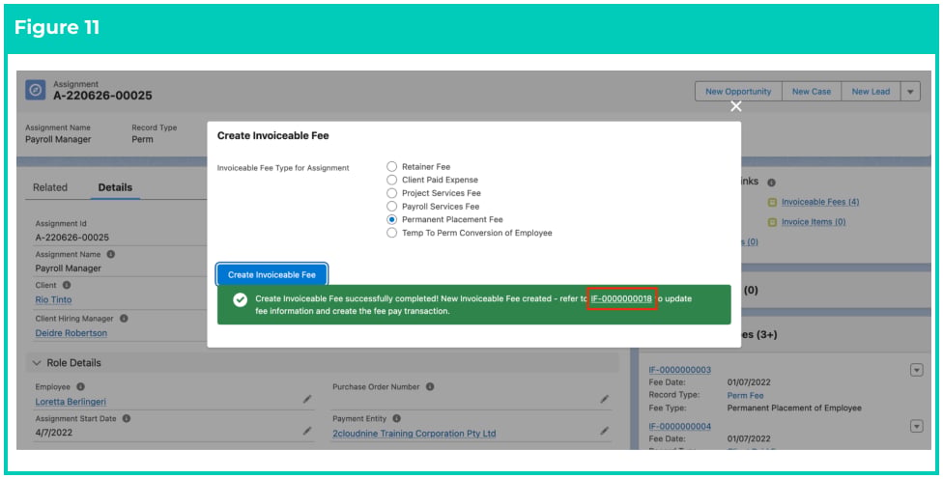The image size is (943, 479).
Task: Click info icon next to Employee label
Action: tap(80, 386)
